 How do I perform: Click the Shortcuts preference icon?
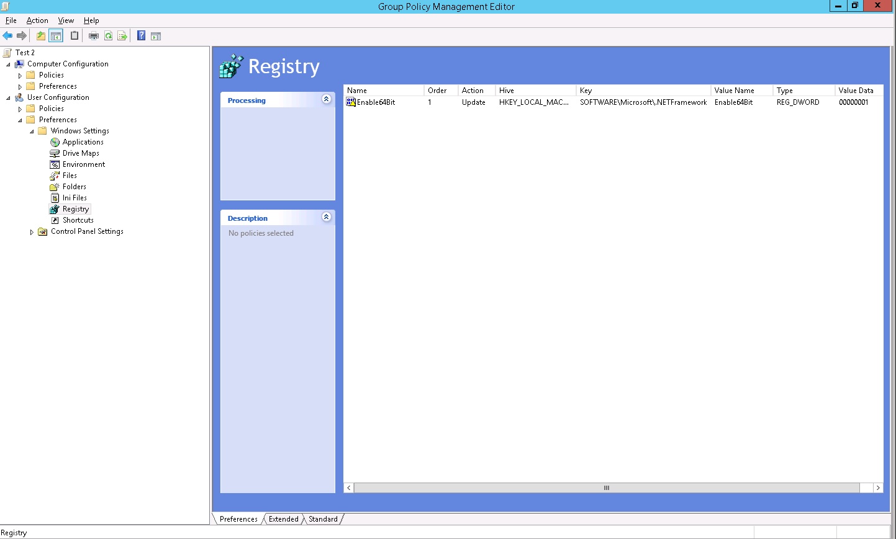click(55, 220)
